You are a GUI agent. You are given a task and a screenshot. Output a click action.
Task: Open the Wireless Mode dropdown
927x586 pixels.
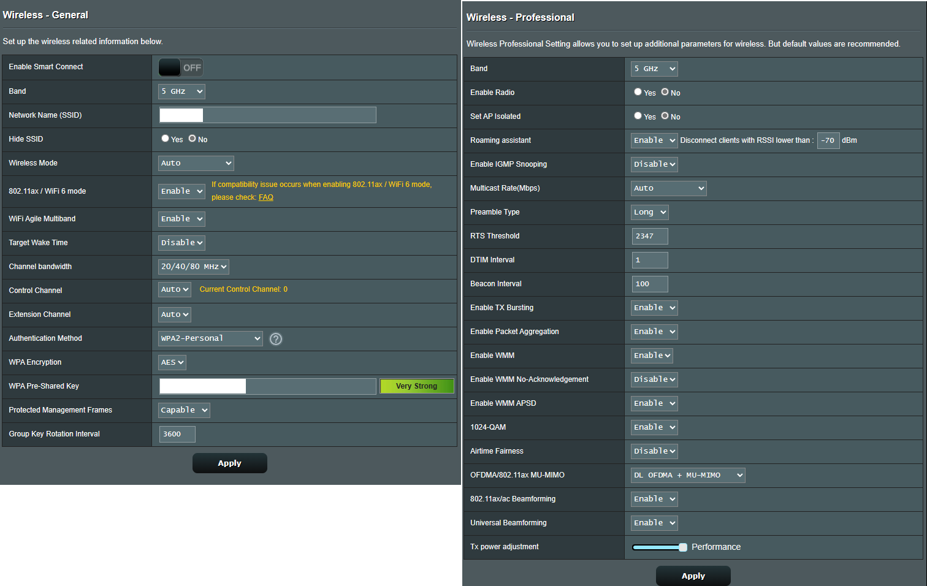(x=196, y=163)
